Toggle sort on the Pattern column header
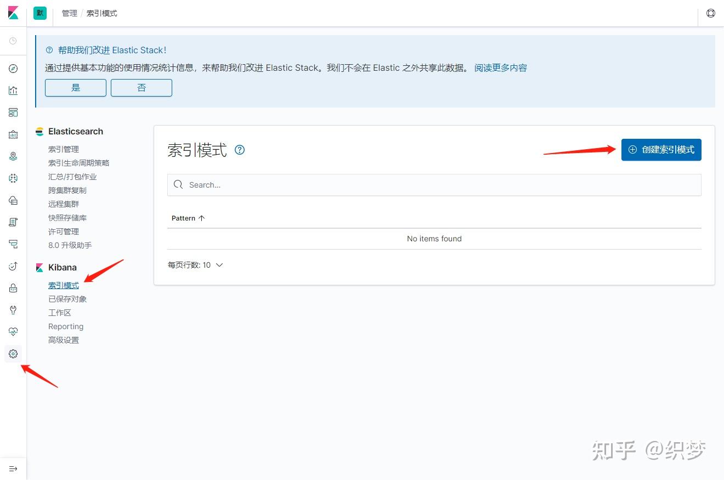 click(188, 218)
